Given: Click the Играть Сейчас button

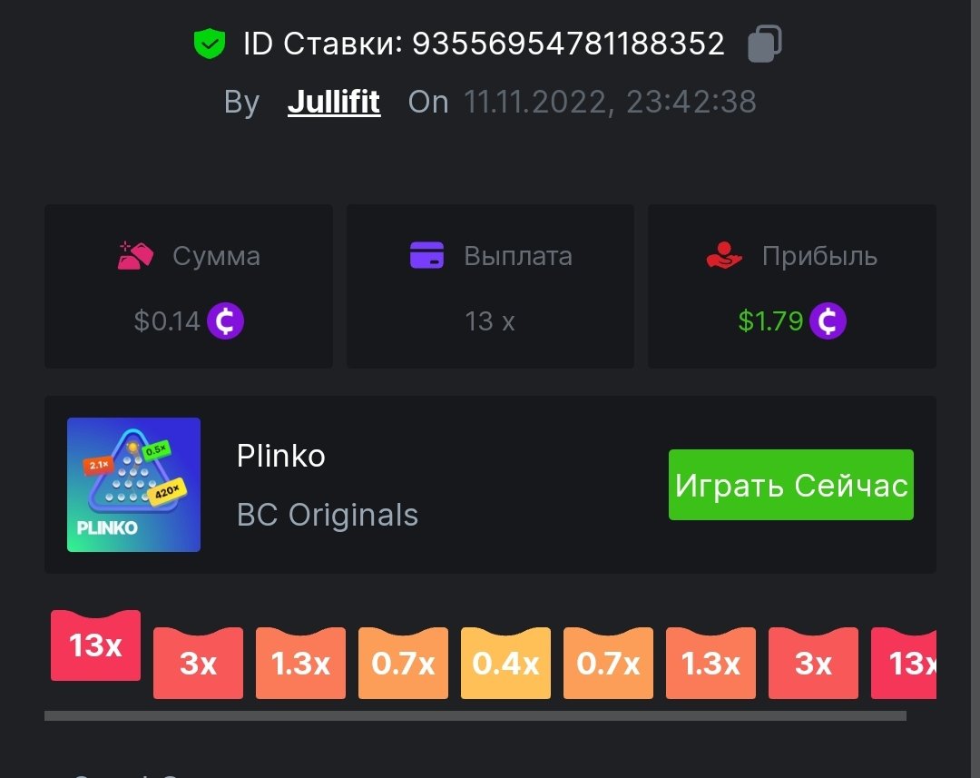Looking at the screenshot, I should click(x=791, y=485).
